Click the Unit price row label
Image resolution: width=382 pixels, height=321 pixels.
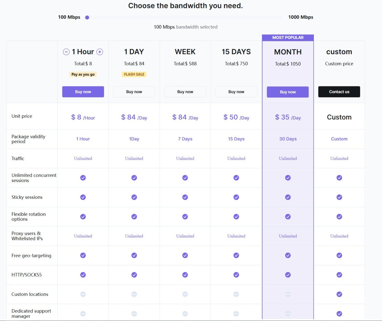pyautogui.click(x=22, y=116)
